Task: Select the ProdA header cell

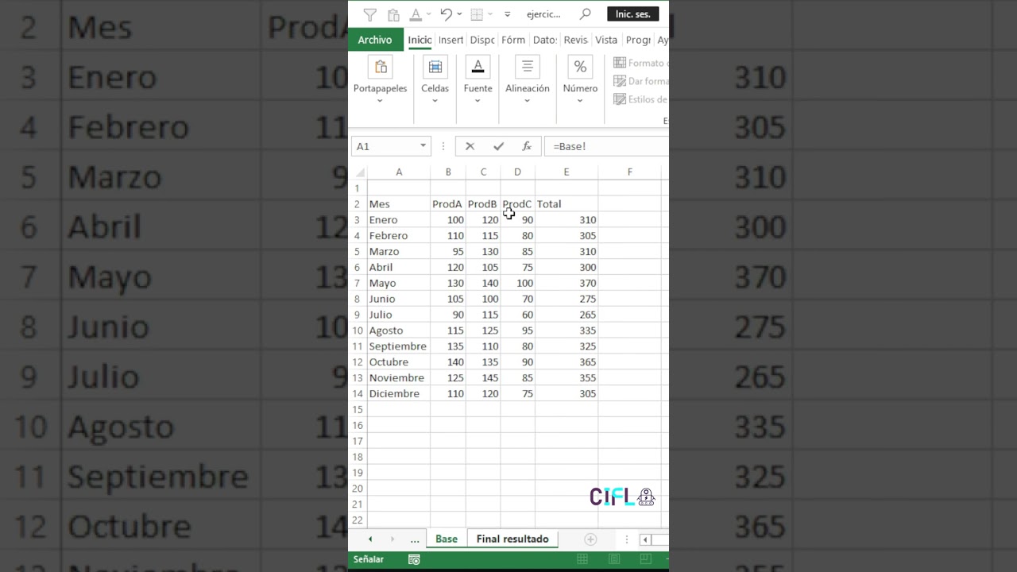Action: tap(448, 204)
